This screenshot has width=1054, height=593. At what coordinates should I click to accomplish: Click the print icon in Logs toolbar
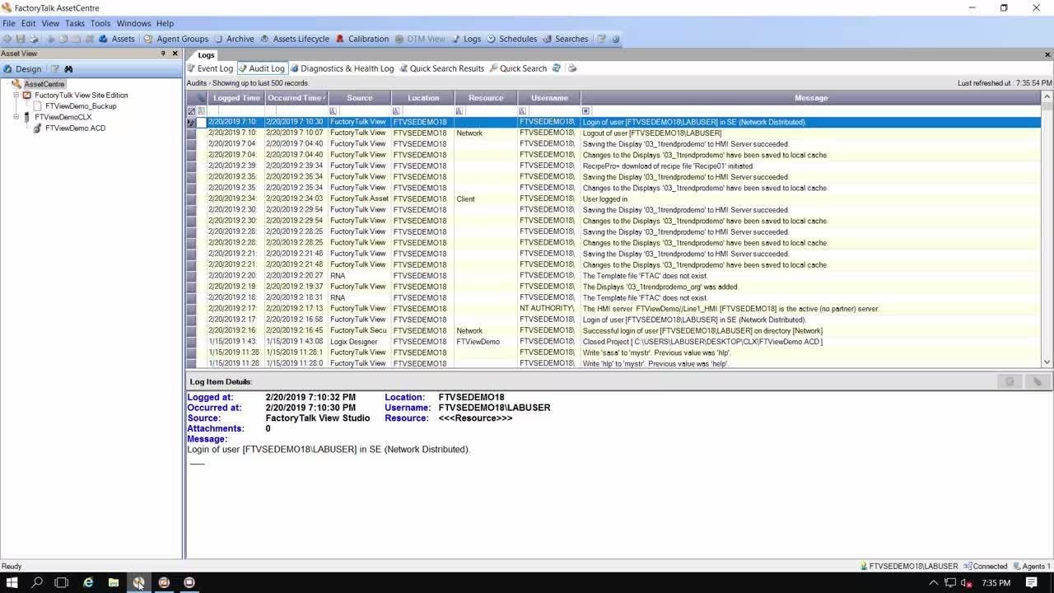click(x=572, y=68)
